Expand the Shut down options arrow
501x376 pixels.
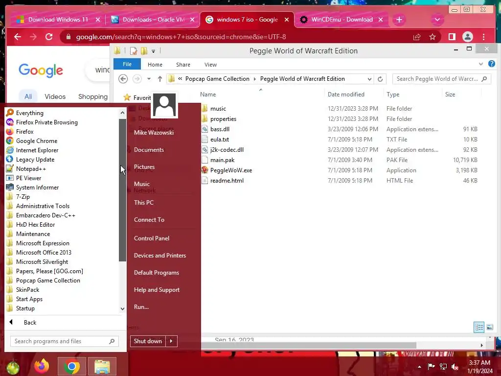pos(171,341)
